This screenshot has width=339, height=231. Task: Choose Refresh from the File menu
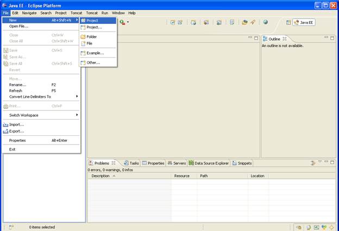pyautogui.click(x=41, y=91)
